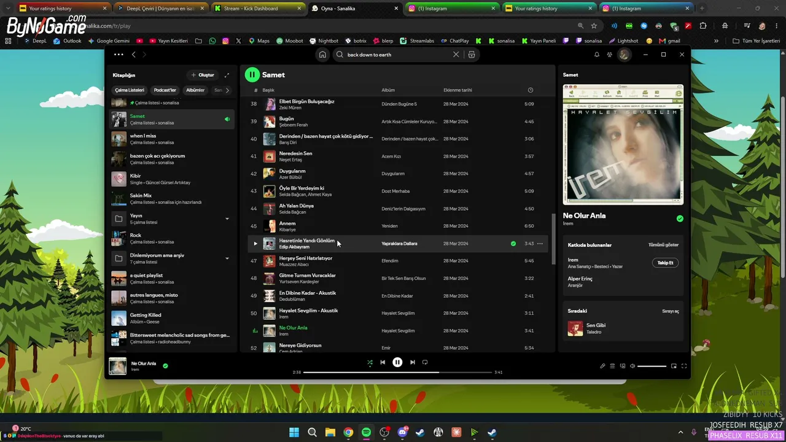Adjust the volume slider

coord(652,366)
